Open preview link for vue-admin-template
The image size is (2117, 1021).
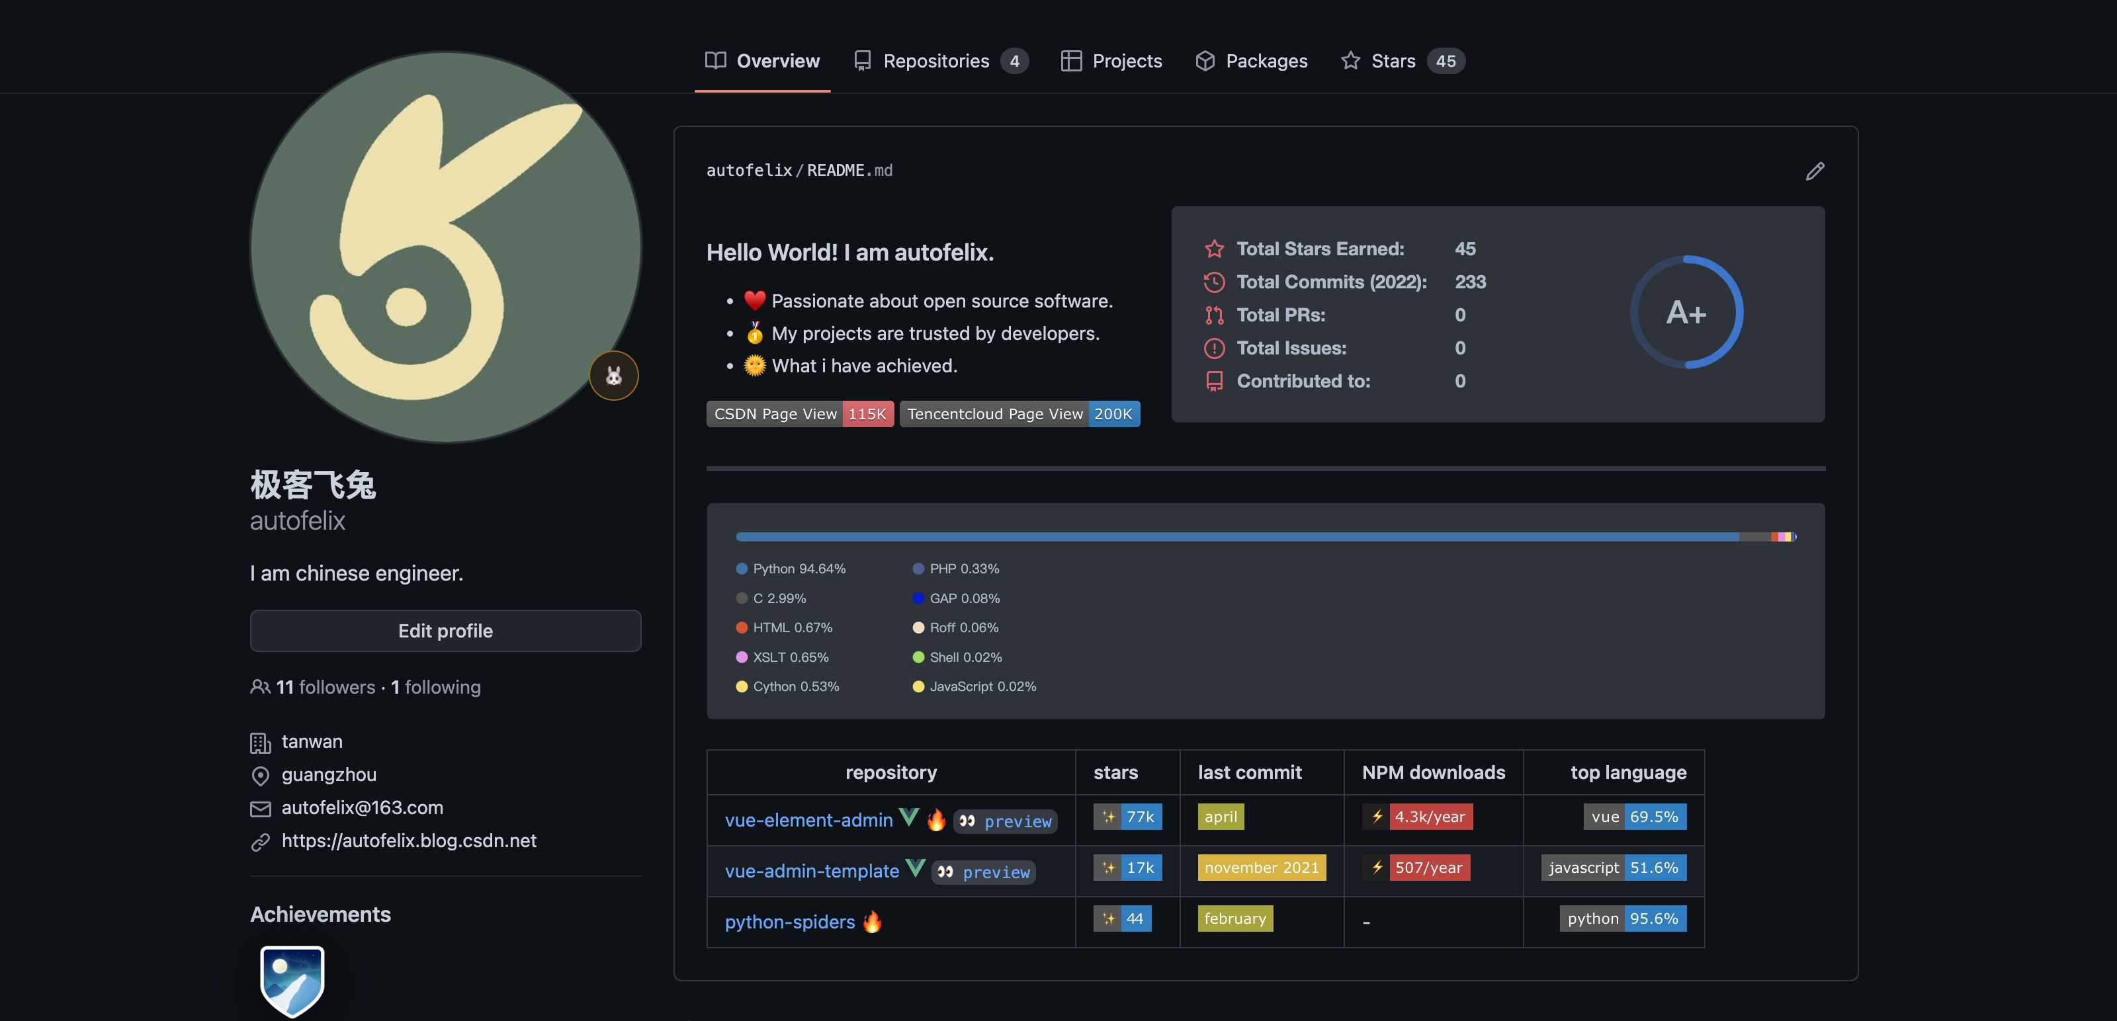click(984, 872)
